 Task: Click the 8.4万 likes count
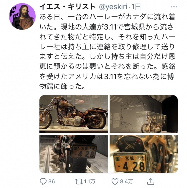126,182
